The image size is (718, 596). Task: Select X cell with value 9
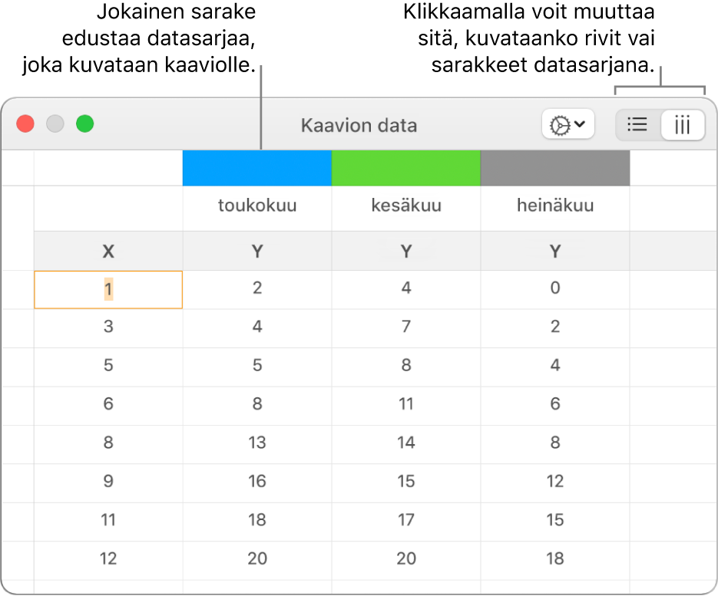point(108,483)
